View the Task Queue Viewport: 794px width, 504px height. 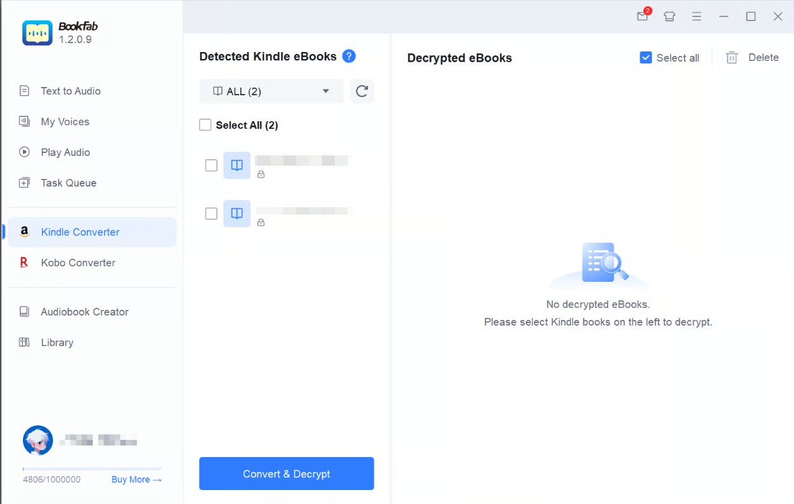pos(68,182)
